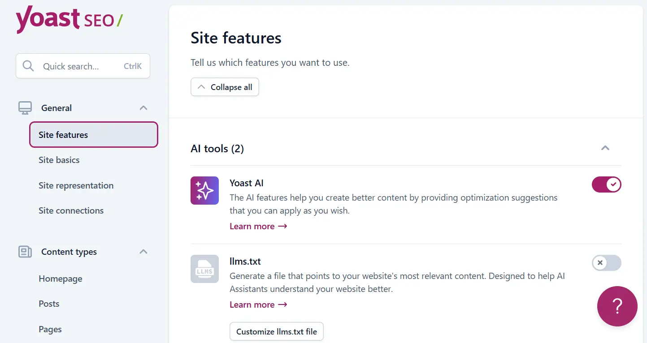Click the arrow beside llms.txt Learn more
The height and width of the screenshot is (343, 647).
pos(282,304)
